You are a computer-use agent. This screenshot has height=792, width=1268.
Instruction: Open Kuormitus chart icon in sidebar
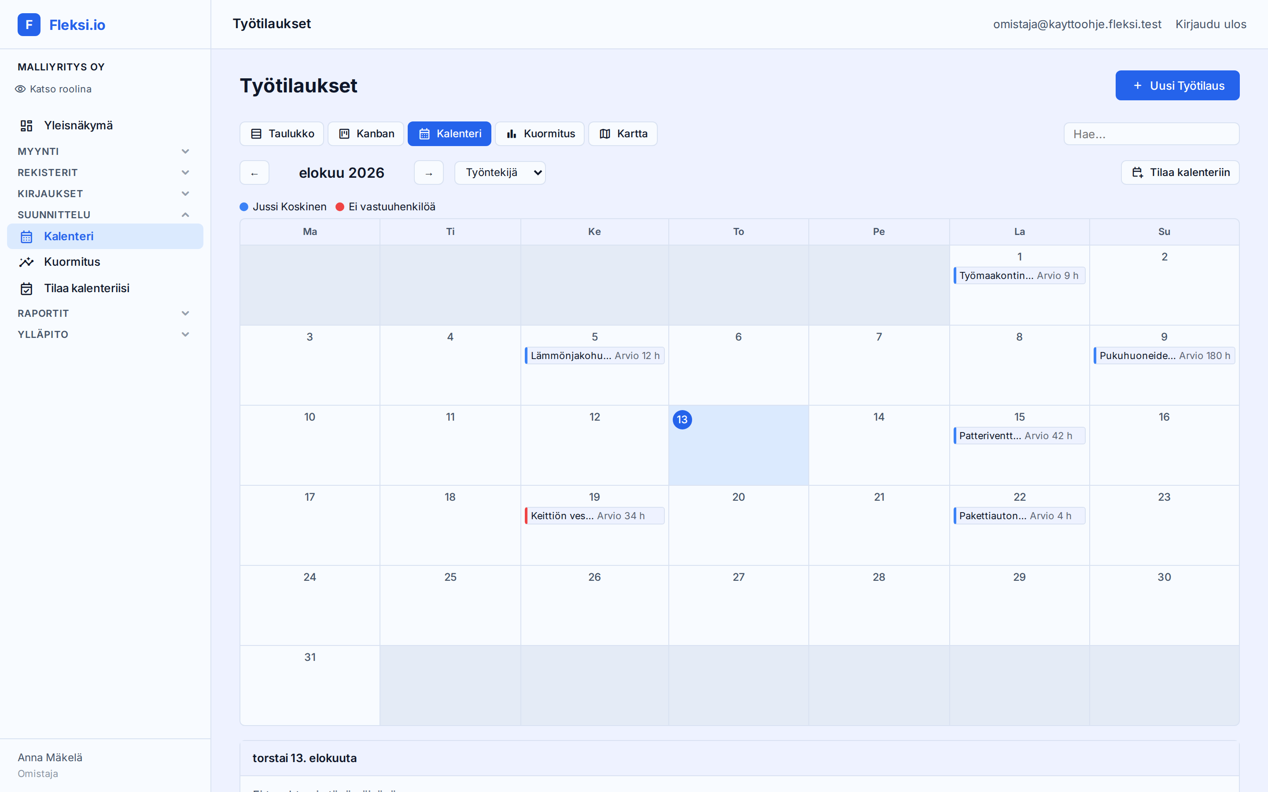click(26, 262)
